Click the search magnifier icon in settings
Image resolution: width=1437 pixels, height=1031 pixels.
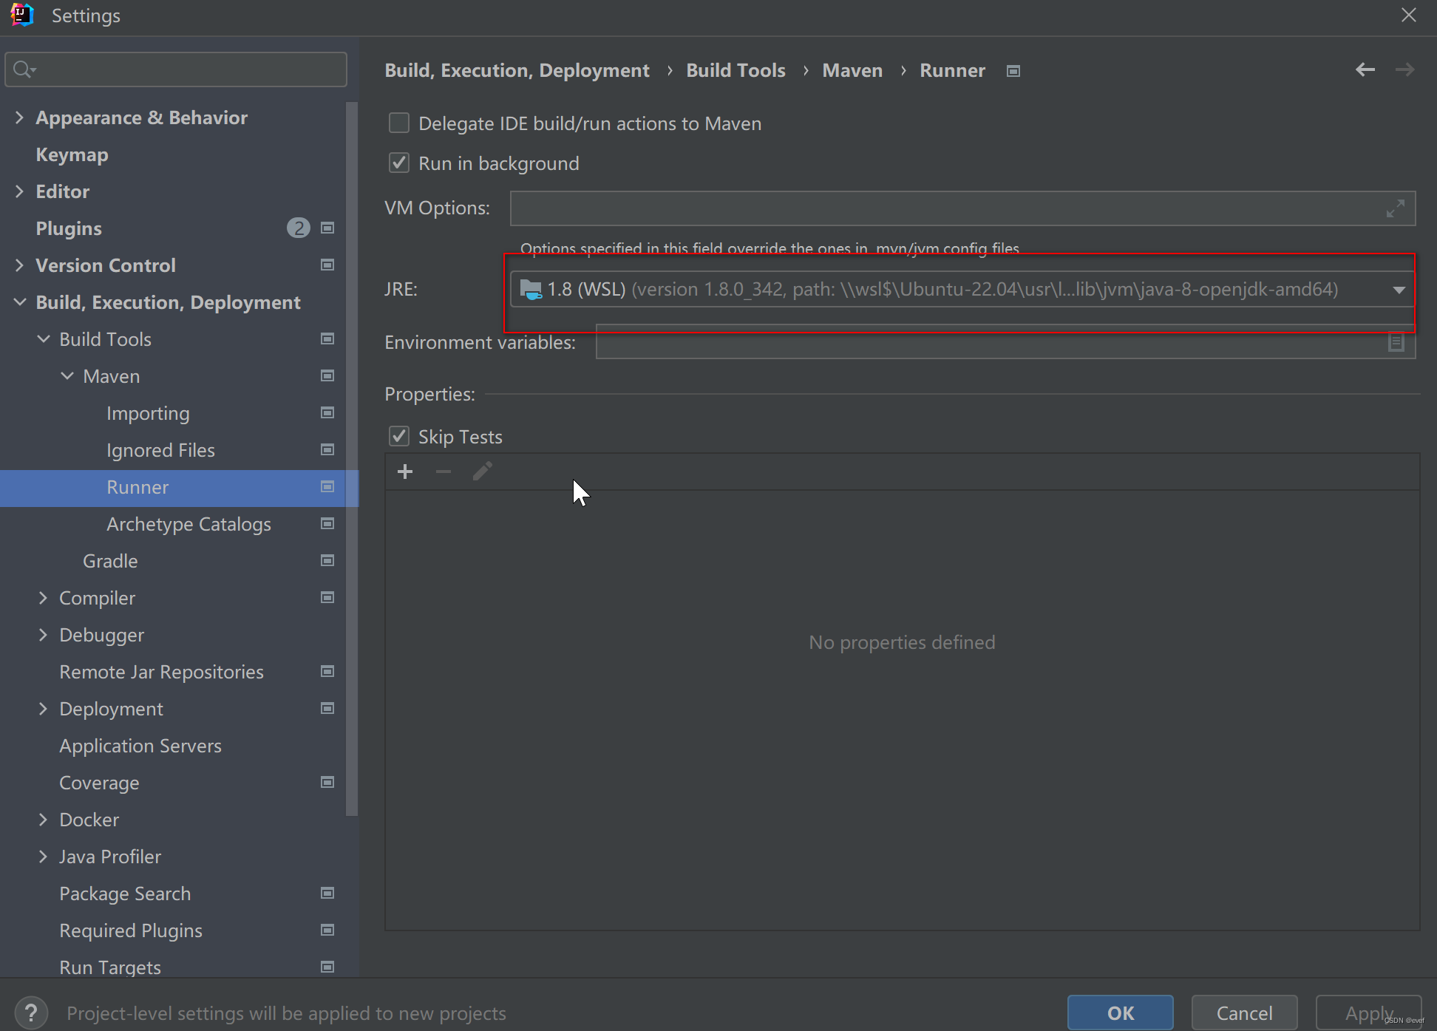click(x=24, y=69)
